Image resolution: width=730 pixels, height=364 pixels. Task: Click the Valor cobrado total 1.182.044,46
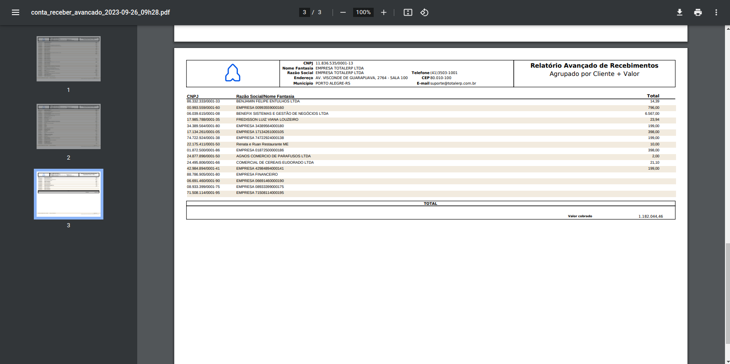[650, 216]
